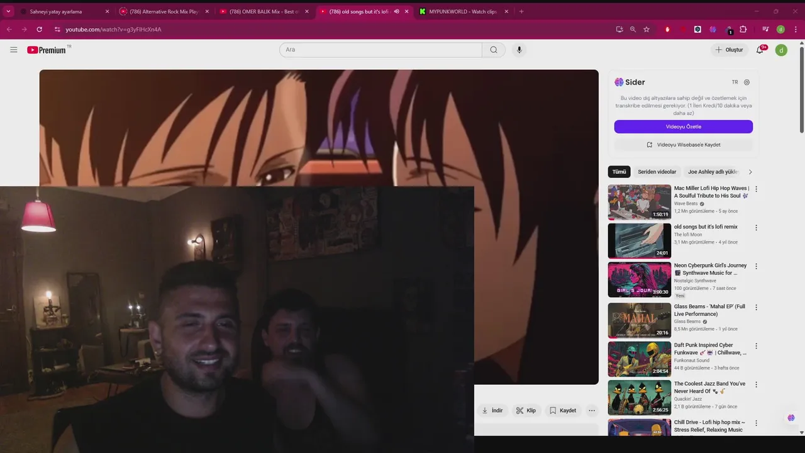Open Coolest Jazz Band thumbnail
Screen dimensions: 805x453
pyautogui.click(x=639, y=397)
